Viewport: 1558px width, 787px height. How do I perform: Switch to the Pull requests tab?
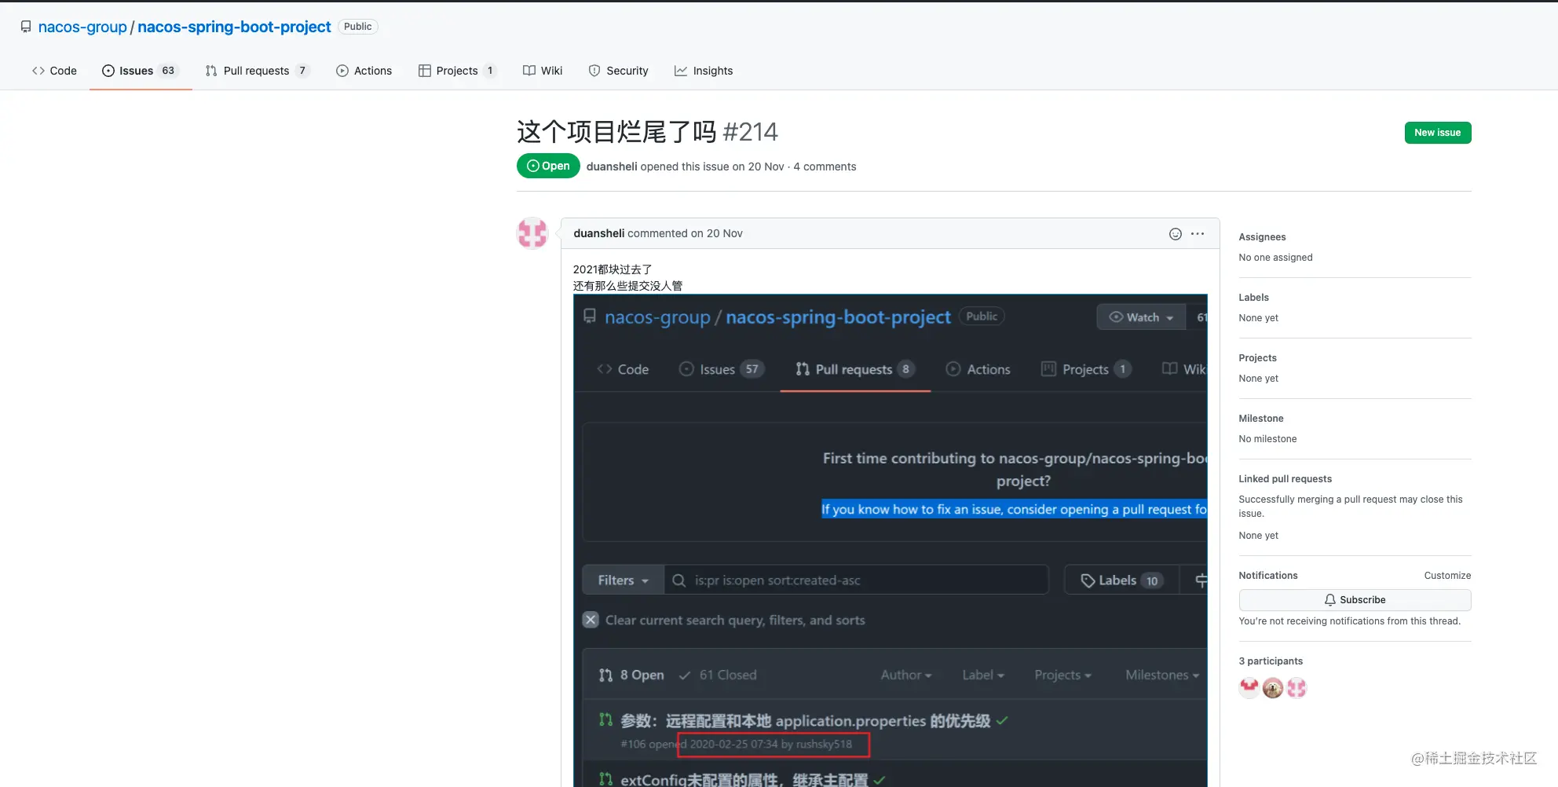tap(258, 71)
